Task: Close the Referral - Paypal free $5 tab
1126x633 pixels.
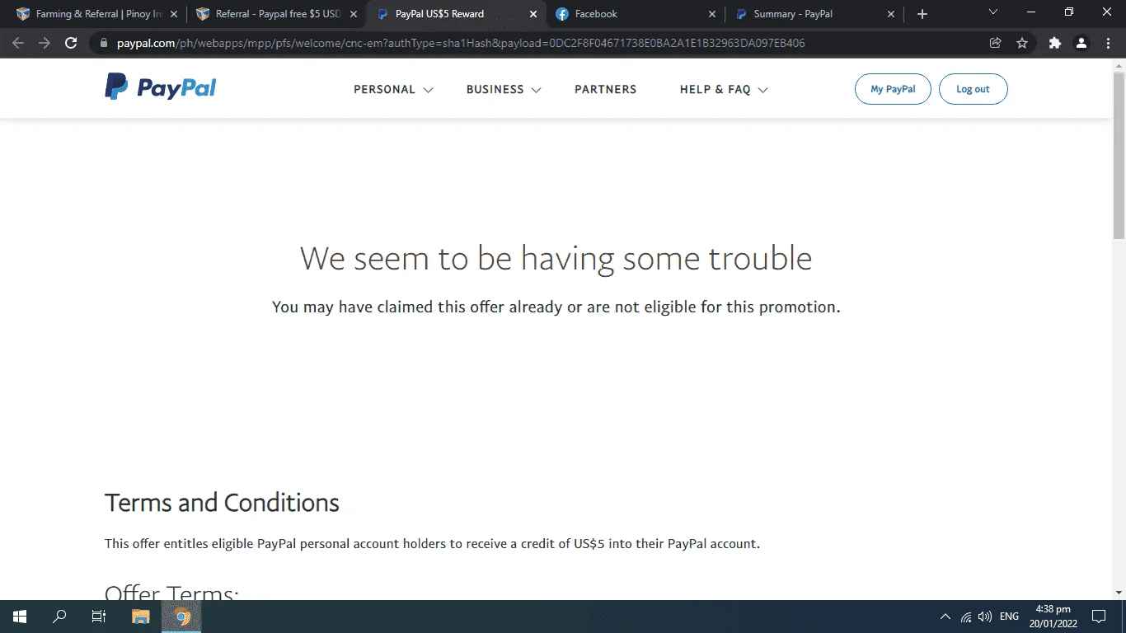Action: click(x=354, y=14)
